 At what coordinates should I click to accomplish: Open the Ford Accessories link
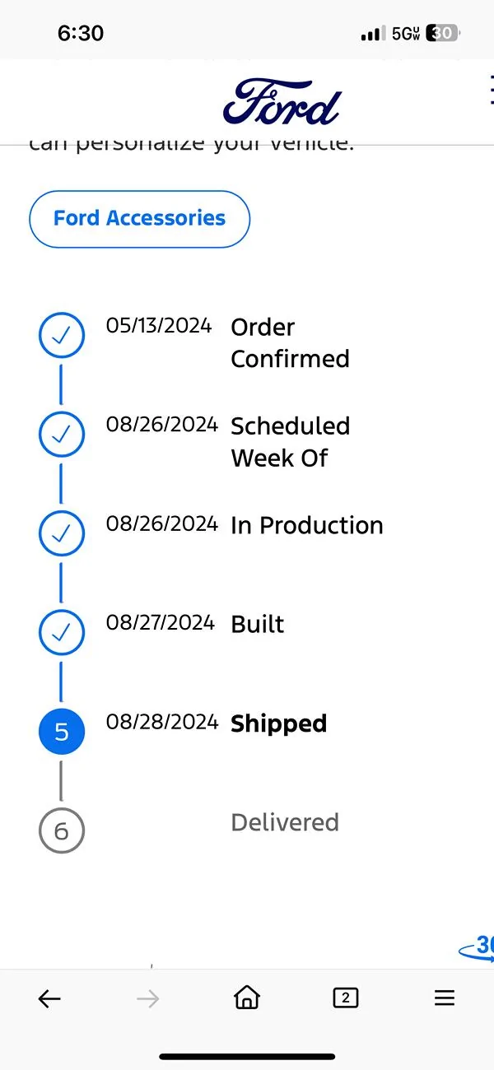139,219
